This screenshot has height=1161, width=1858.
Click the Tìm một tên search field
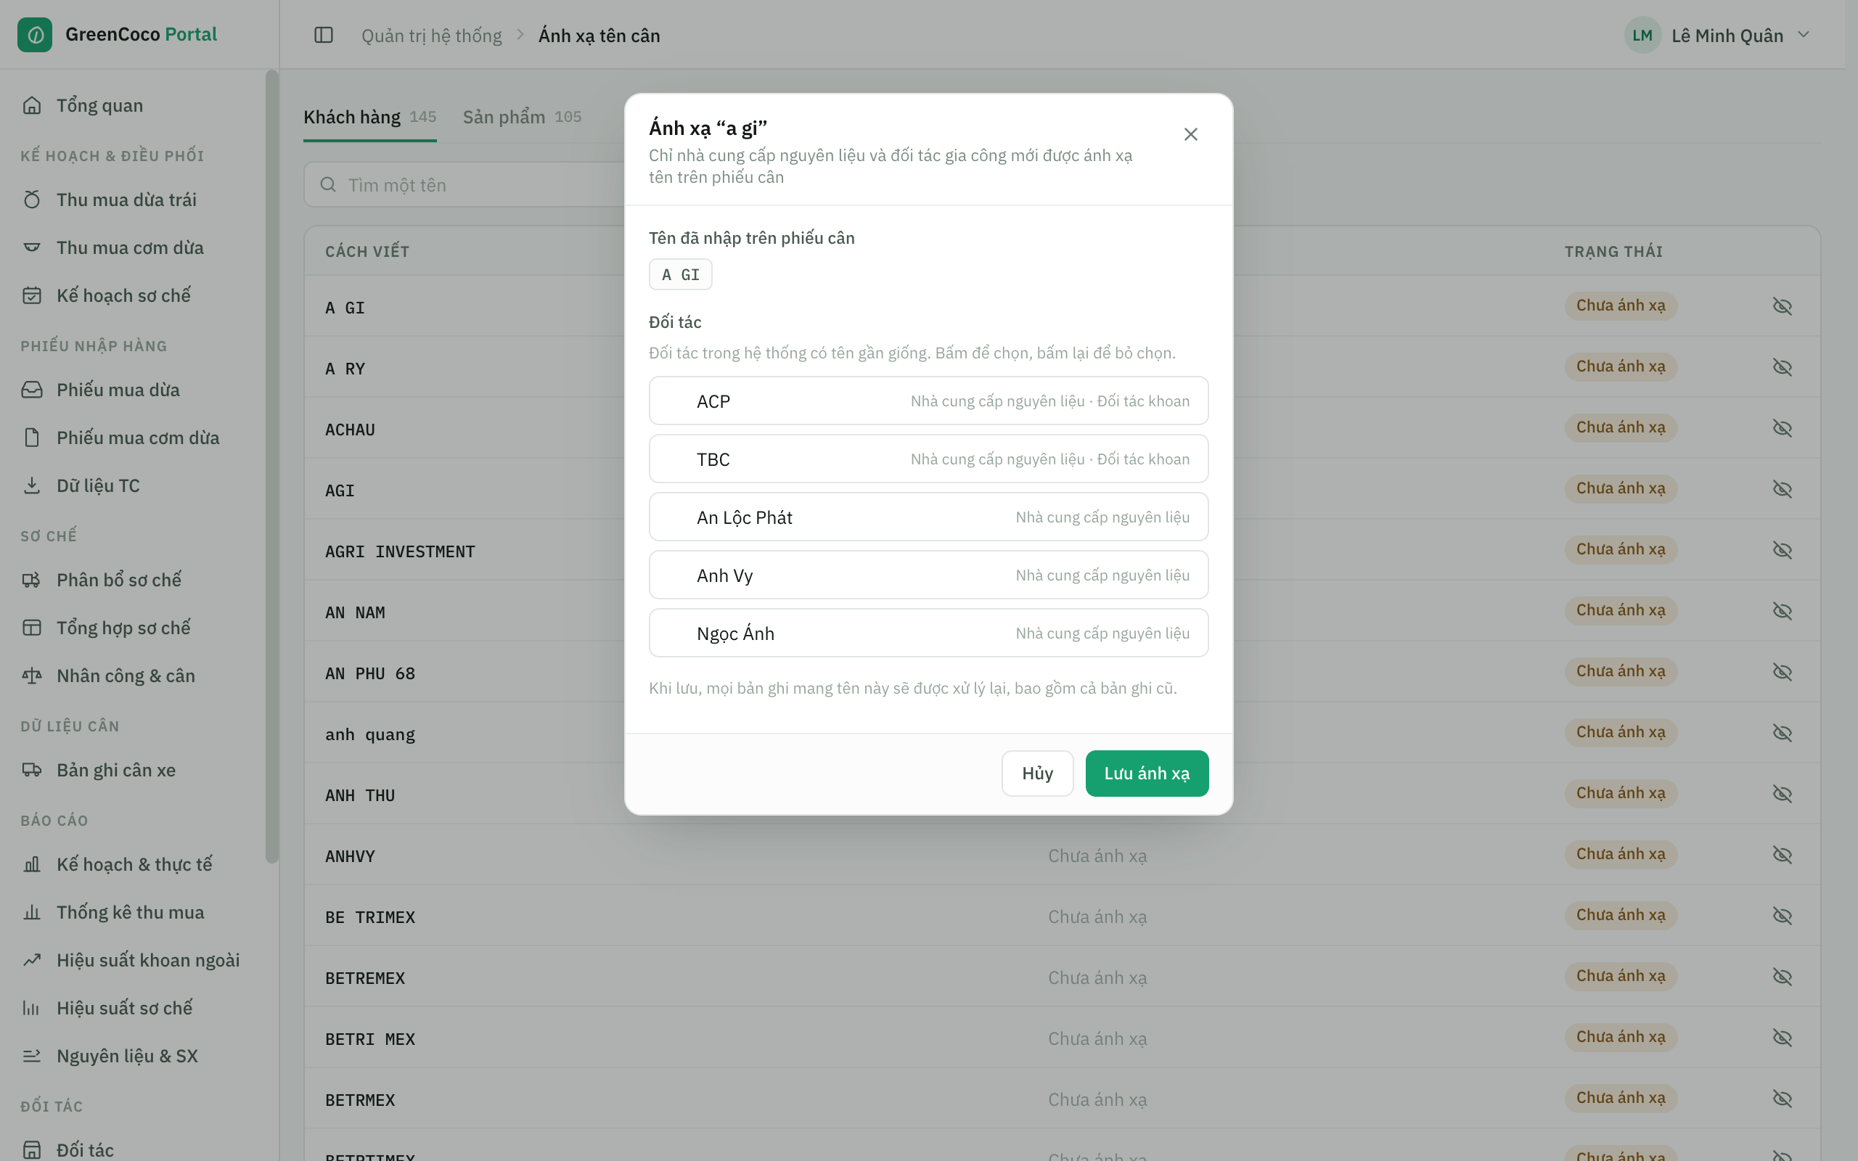click(464, 185)
